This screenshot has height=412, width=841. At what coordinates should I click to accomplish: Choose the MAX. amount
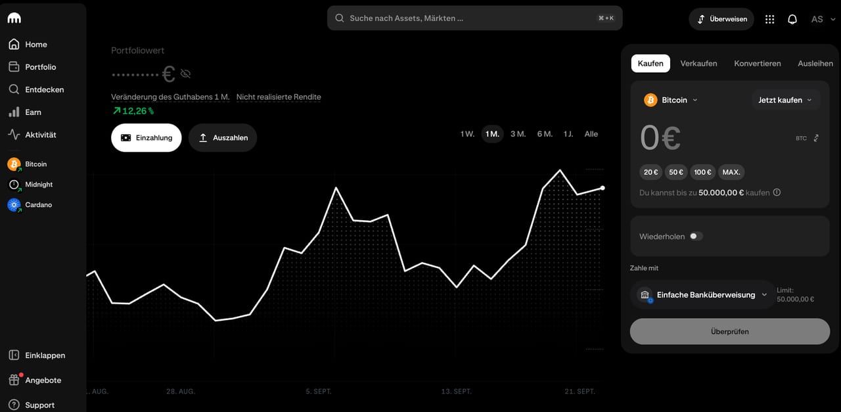click(x=731, y=172)
